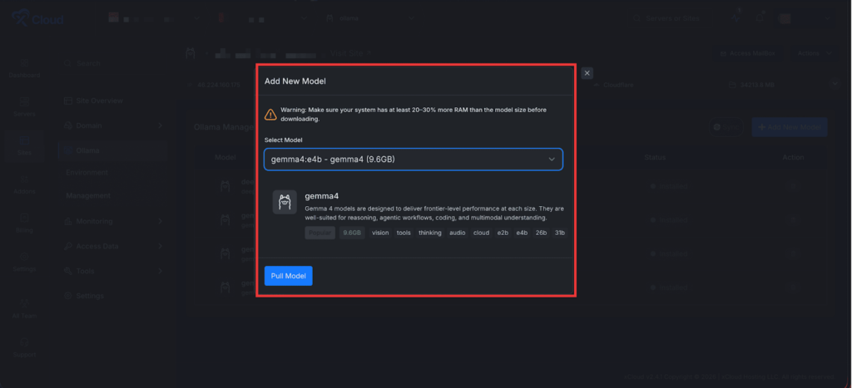Screen dimensions: 852x388
Task: Click the Popular badge
Action: pos(319,233)
